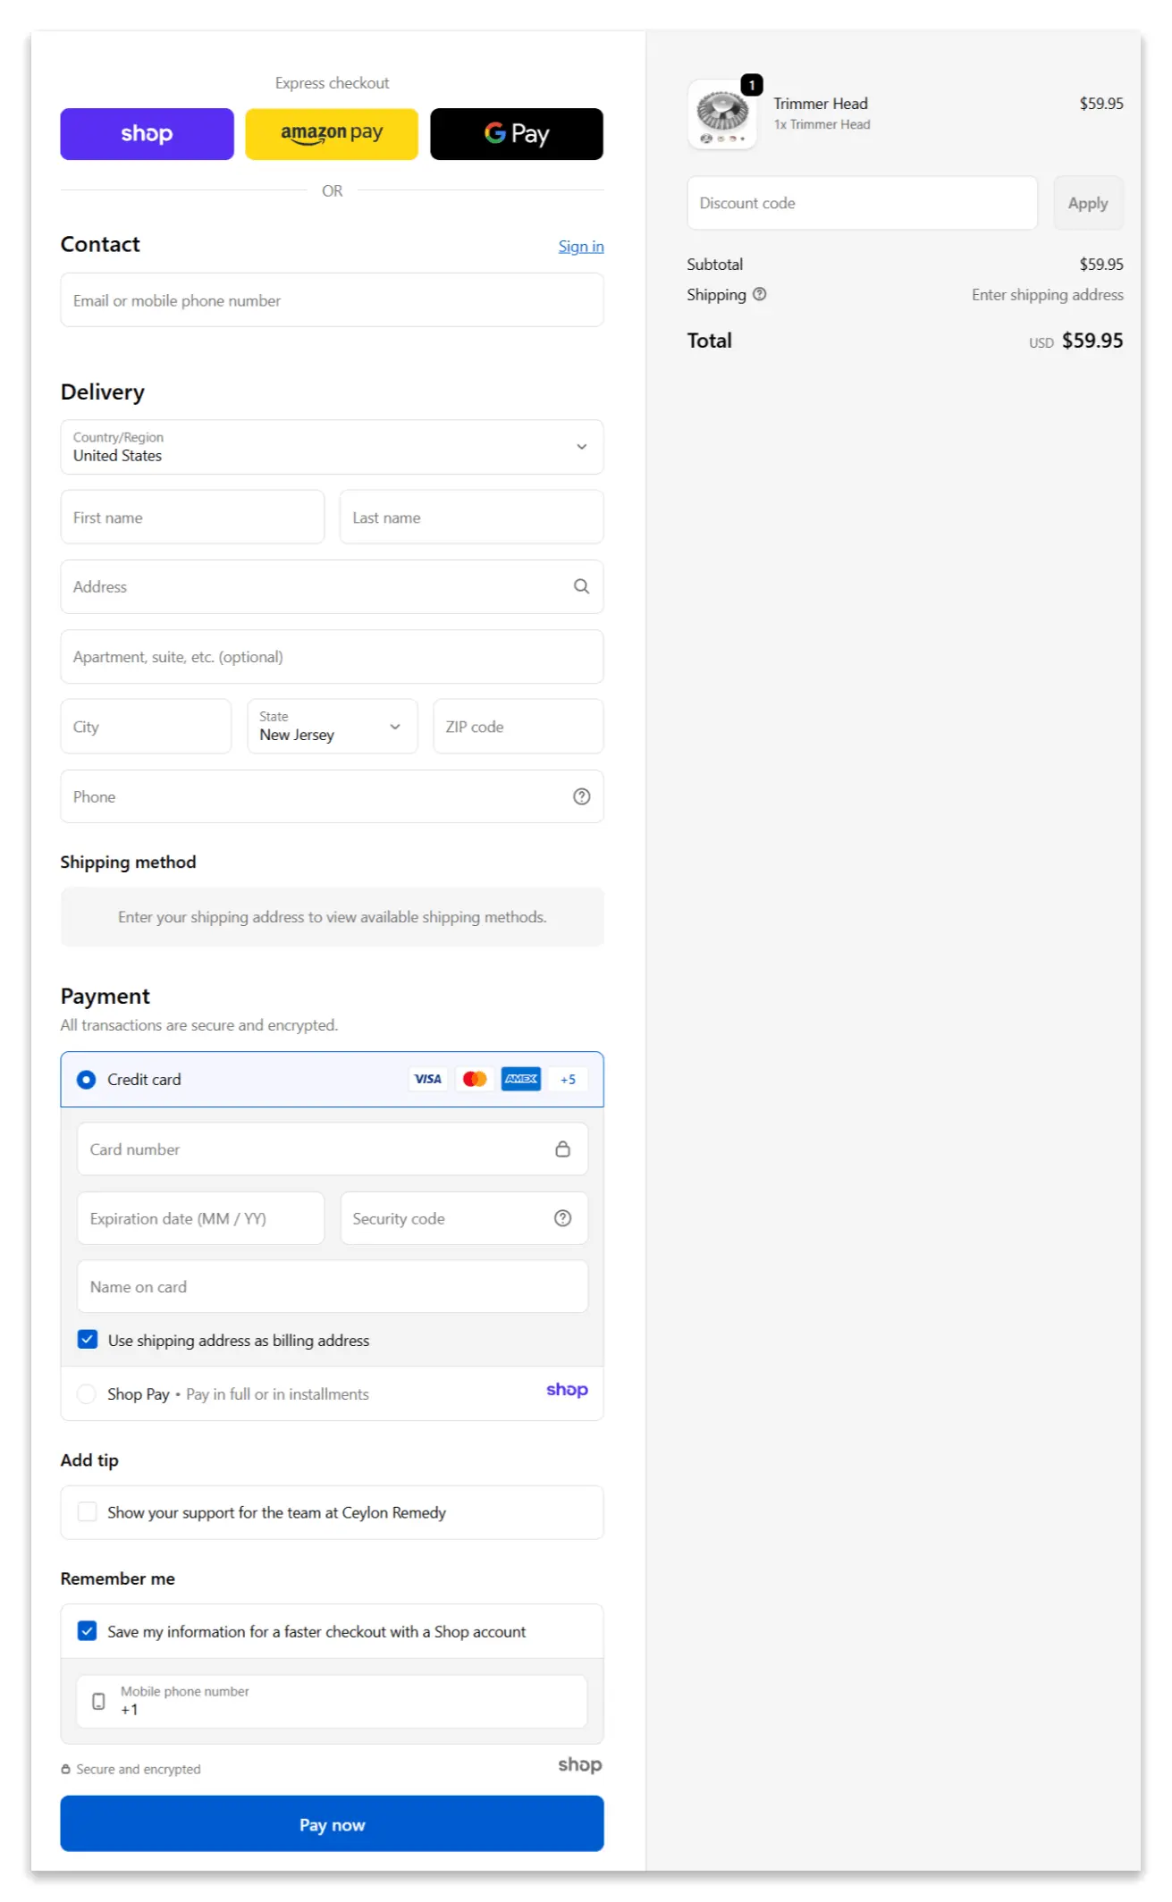The height and width of the screenshot is (1902, 1172).
Task: Choose Amazon Pay express checkout
Action: (332, 134)
